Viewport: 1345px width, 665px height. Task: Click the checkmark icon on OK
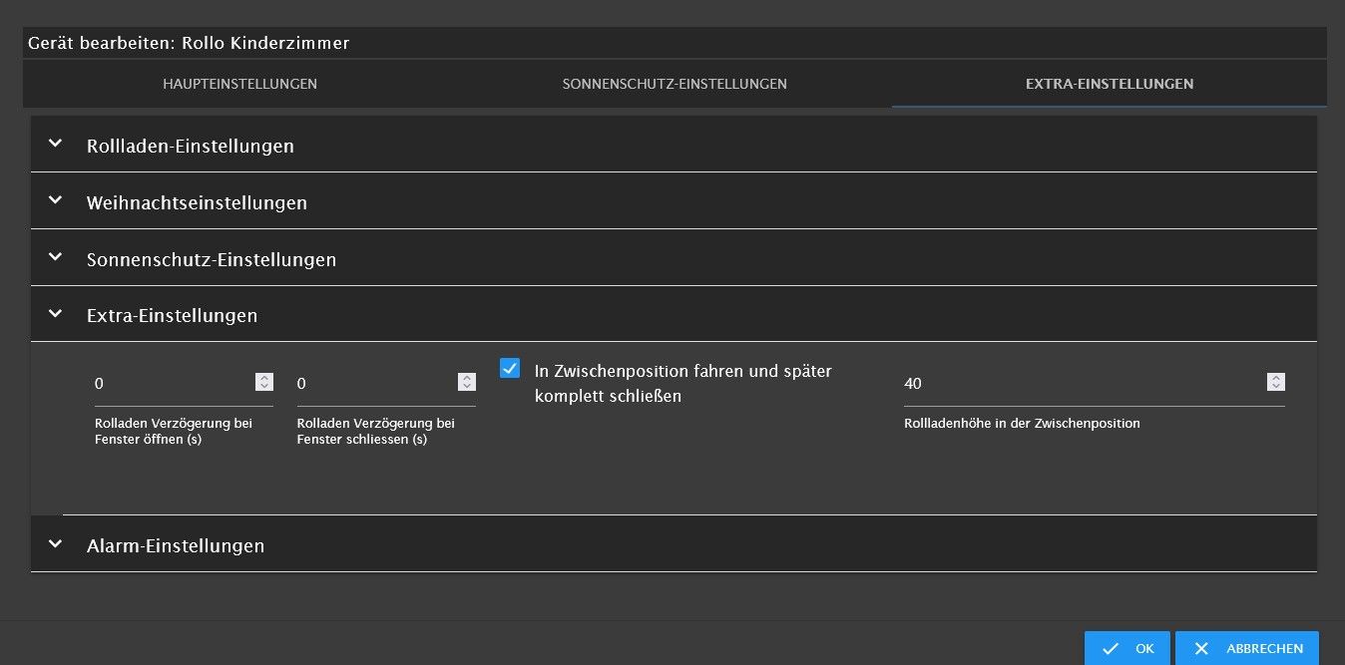[1111, 649]
